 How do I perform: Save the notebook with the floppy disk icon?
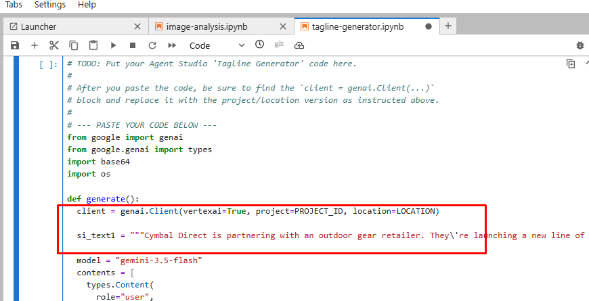15,45
